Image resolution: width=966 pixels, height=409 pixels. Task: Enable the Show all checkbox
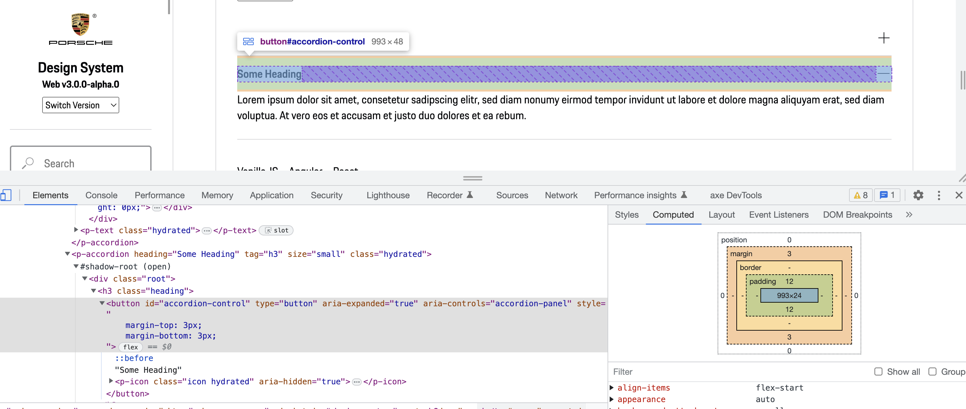[878, 371]
